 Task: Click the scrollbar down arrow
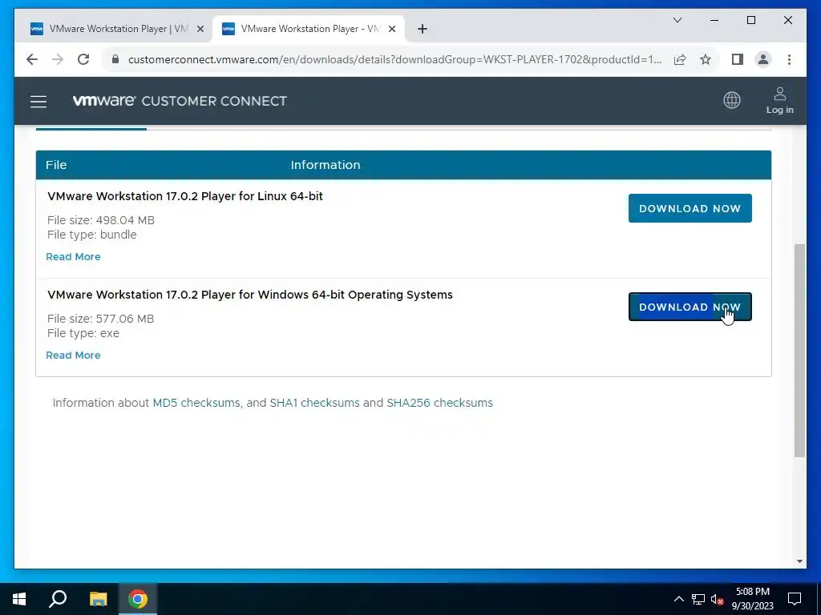pyautogui.click(x=799, y=561)
